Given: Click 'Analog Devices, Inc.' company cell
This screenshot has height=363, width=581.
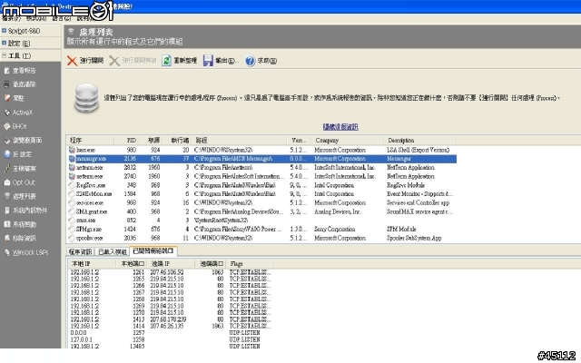Looking at the screenshot, I should click(x=338, y=211).
